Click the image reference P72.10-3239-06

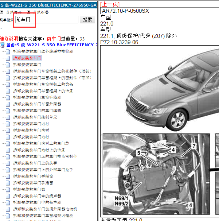[x=119, y=42]
